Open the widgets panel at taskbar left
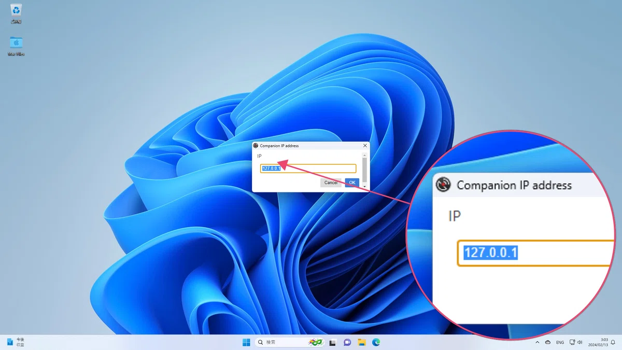The height and width of the screenshot is (350, 622). coord(15,342)
